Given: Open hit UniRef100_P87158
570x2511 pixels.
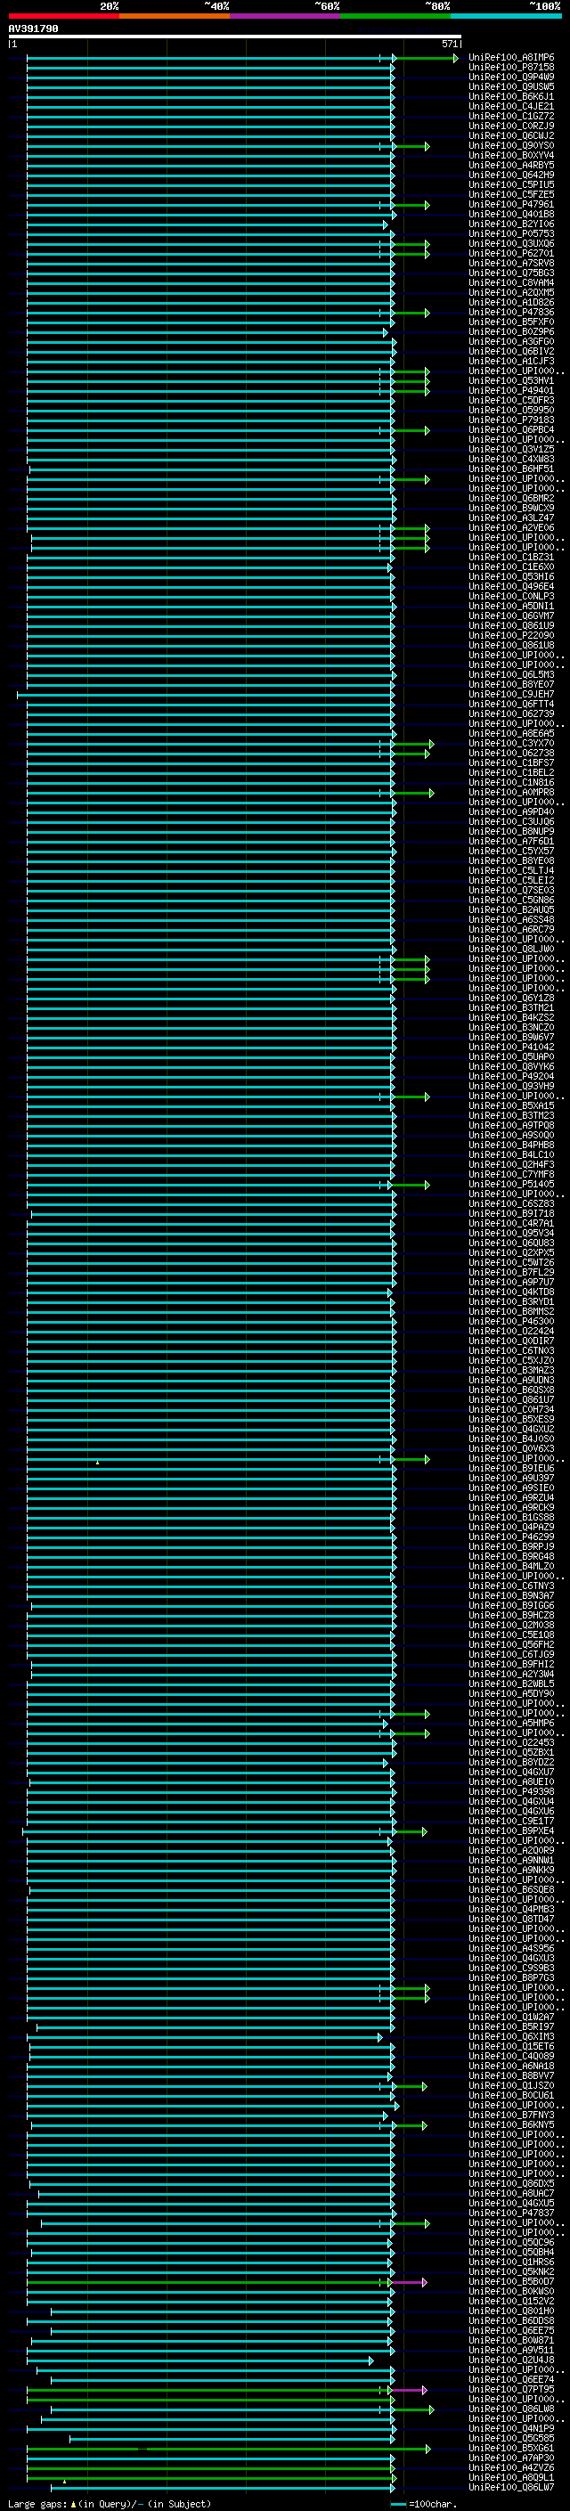Looking at the screenshot, I should (x=511, y=68).
